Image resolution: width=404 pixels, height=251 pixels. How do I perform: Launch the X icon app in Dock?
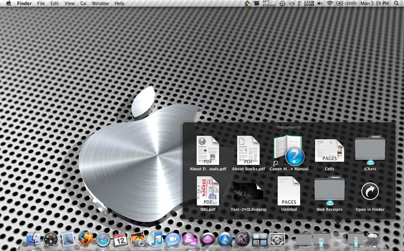click(243, 240)
